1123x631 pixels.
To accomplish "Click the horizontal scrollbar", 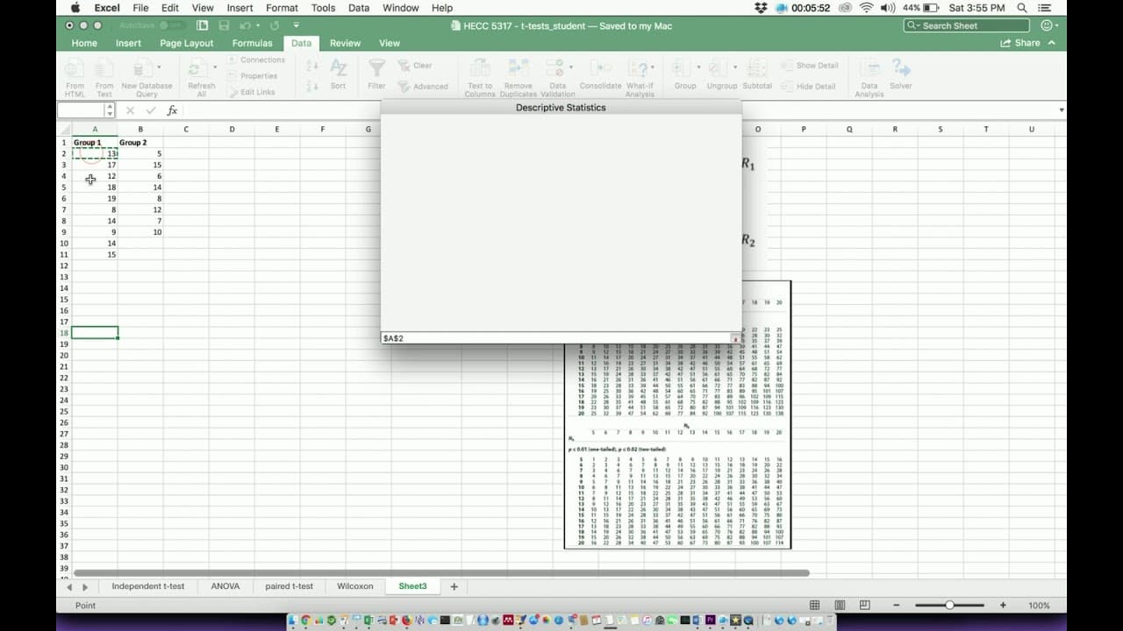I will pos(440,573).
